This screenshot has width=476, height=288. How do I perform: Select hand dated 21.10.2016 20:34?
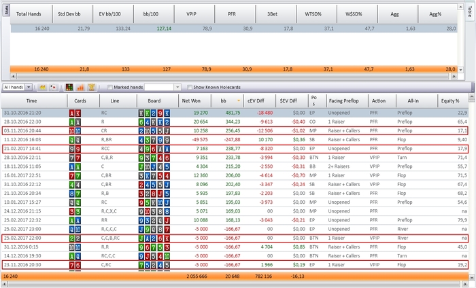click(235, 194)
